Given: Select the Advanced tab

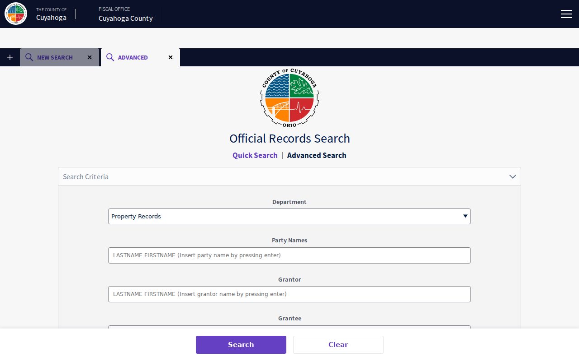Looking at the screenshot, I should (x=140, y=57).
